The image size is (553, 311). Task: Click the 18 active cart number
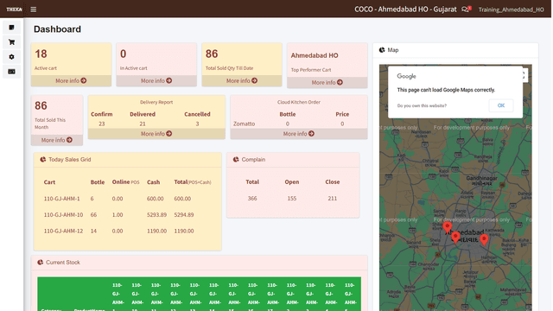[41, 54]
